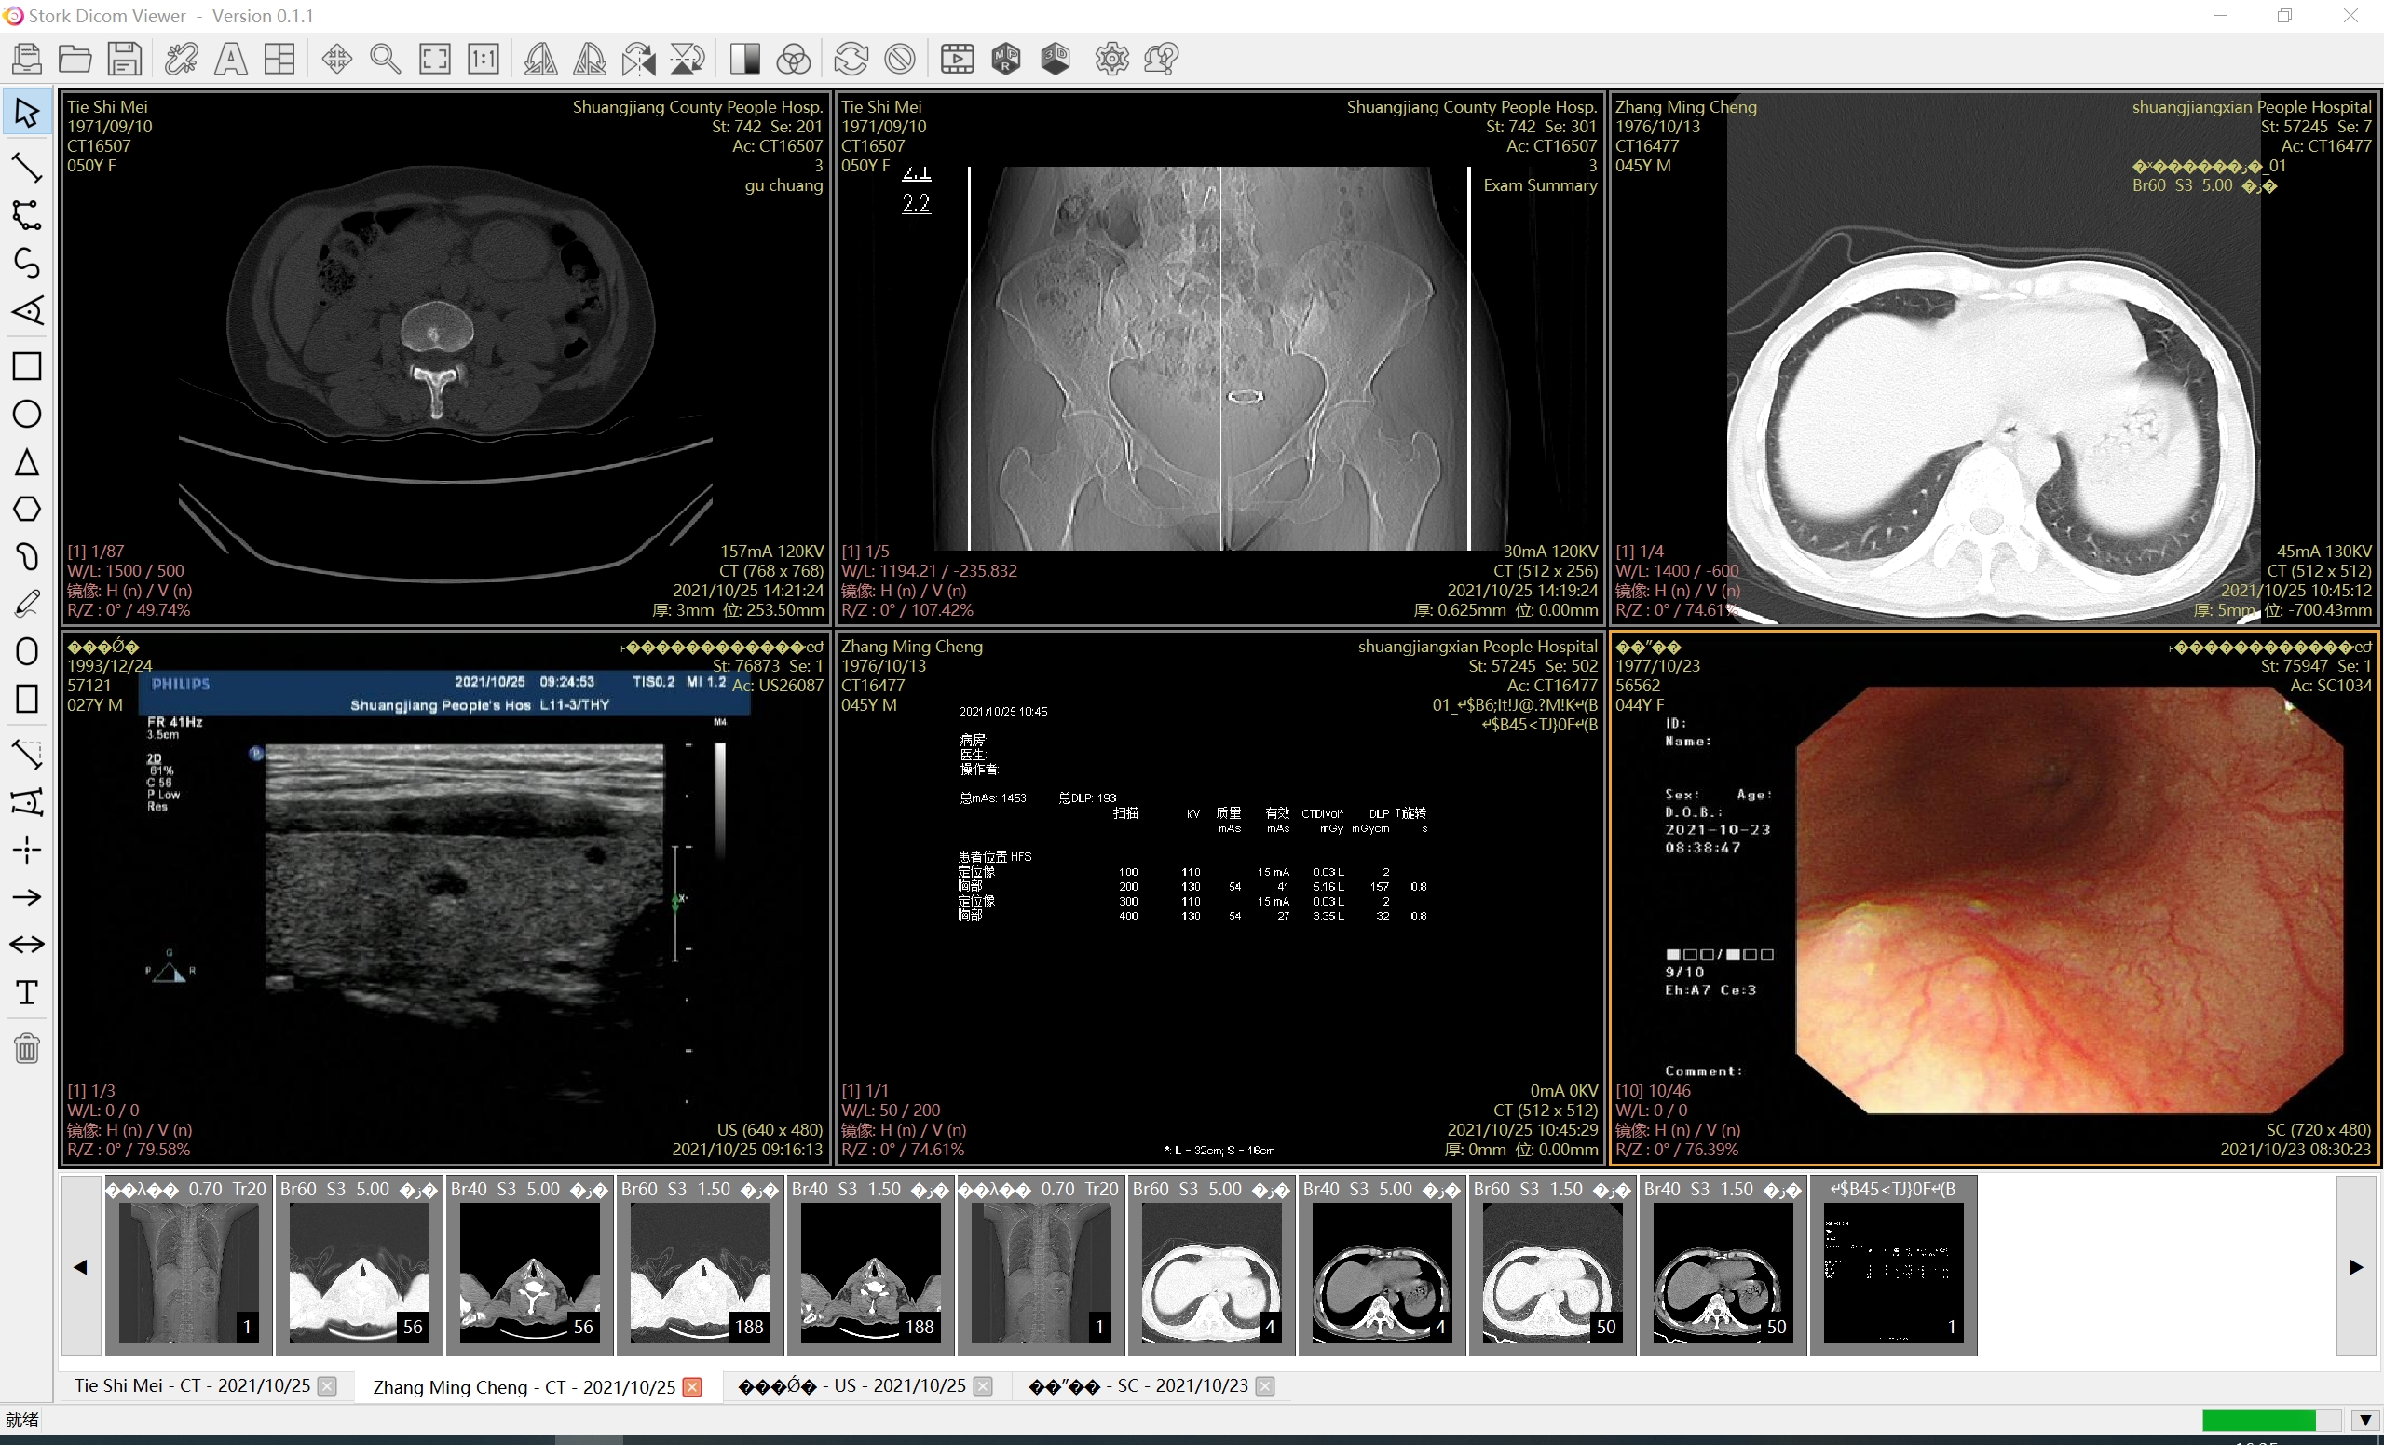This screenshot has height=1445, width=2384.
Task: Close the SC 2021/10/23 tab
Action: [x=1264, y=1387]
